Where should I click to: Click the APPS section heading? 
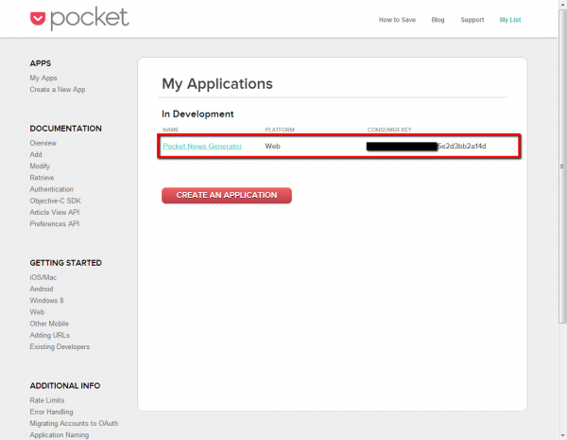(41, 63)
